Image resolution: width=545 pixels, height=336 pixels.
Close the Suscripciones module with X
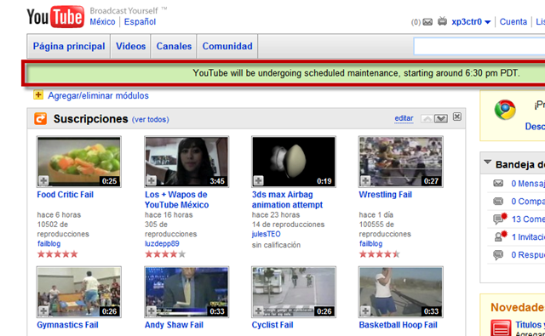(457, 117)
